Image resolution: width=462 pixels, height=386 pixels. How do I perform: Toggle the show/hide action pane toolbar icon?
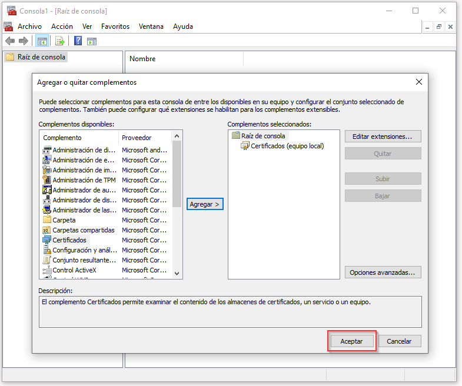point(92,41)
